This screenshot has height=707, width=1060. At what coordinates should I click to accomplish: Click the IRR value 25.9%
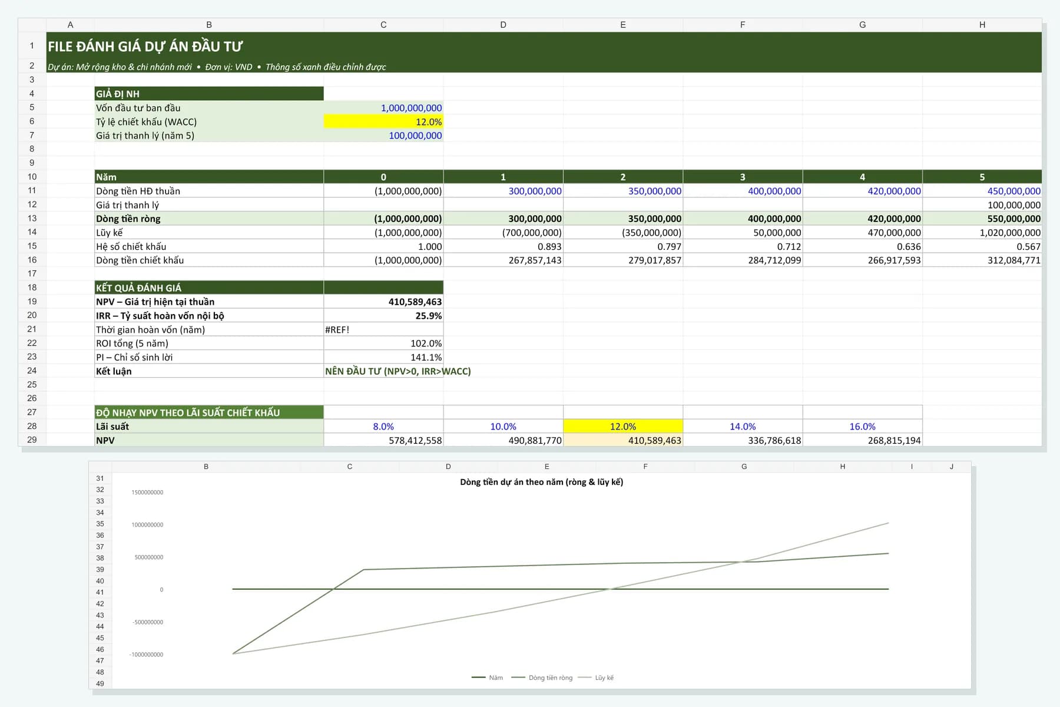coord(383,316)
